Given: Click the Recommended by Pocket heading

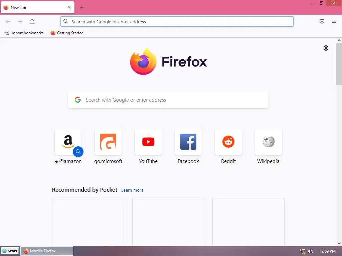Looking at the screenshot, I should [x=84, y=190].
